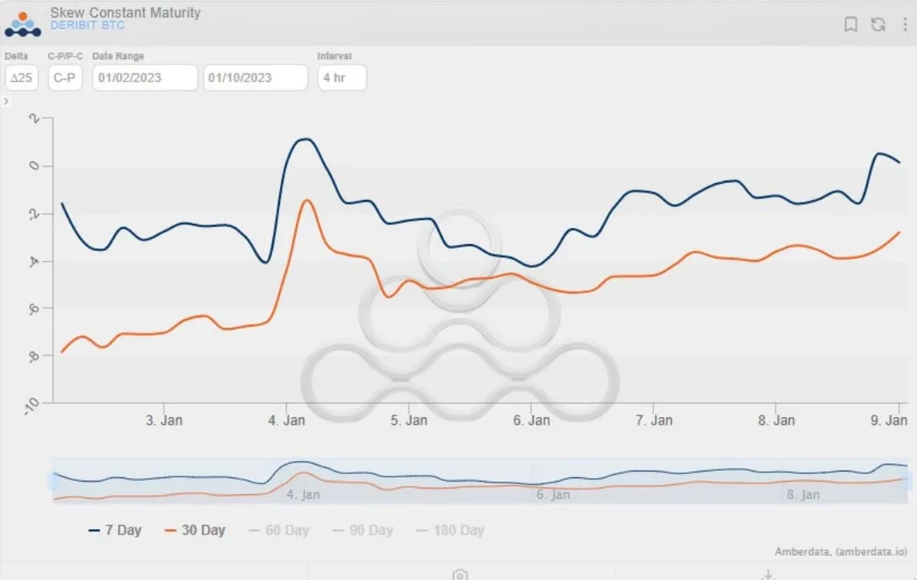Click the bookmark icon in header

tap(850, 25)
